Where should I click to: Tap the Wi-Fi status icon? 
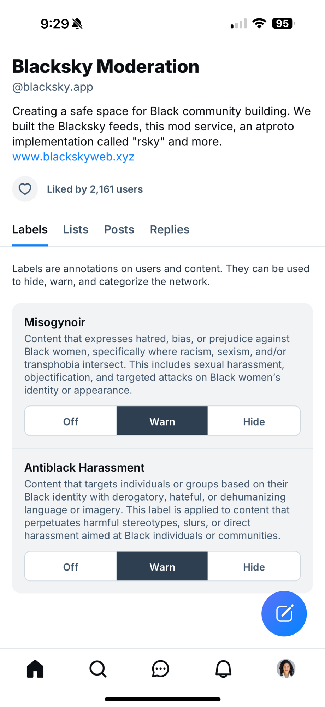pyautogui.click(x=259, y=24)
